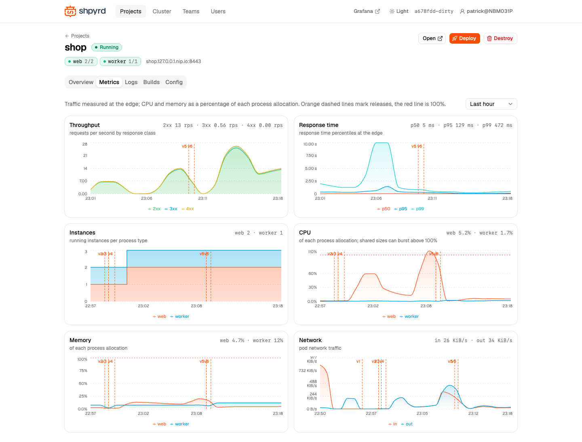This screenshot has height=442, width=582.
Task: Click the a678fdd-dirty version text
Action: point(434,11)
